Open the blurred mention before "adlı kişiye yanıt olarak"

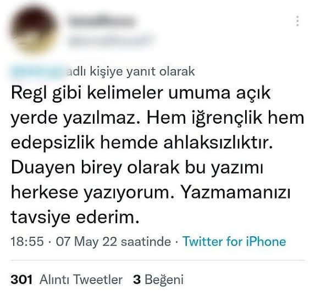38,71
